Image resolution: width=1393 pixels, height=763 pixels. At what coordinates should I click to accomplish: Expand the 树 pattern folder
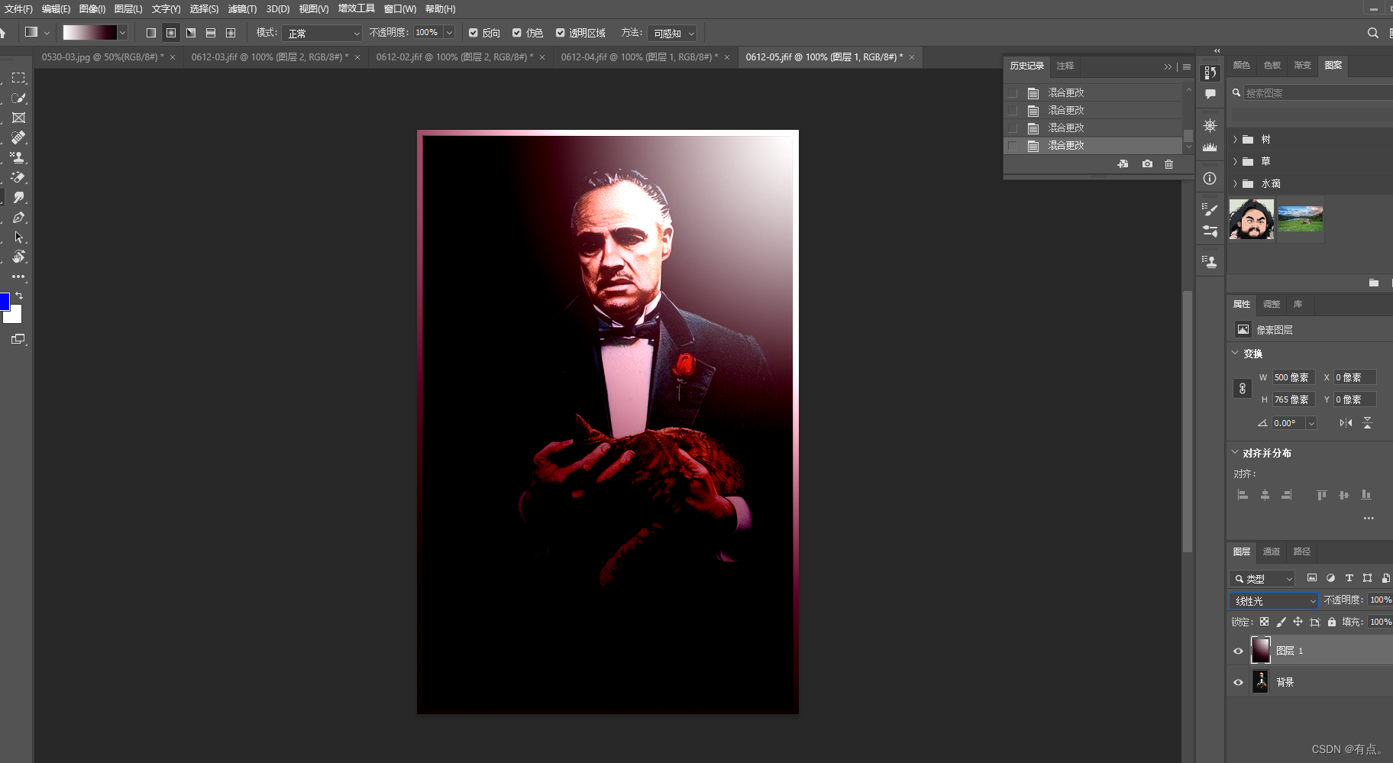(1235, 140)
